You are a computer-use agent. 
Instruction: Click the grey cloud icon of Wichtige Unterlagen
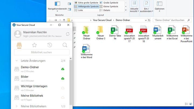pos(63,88)
